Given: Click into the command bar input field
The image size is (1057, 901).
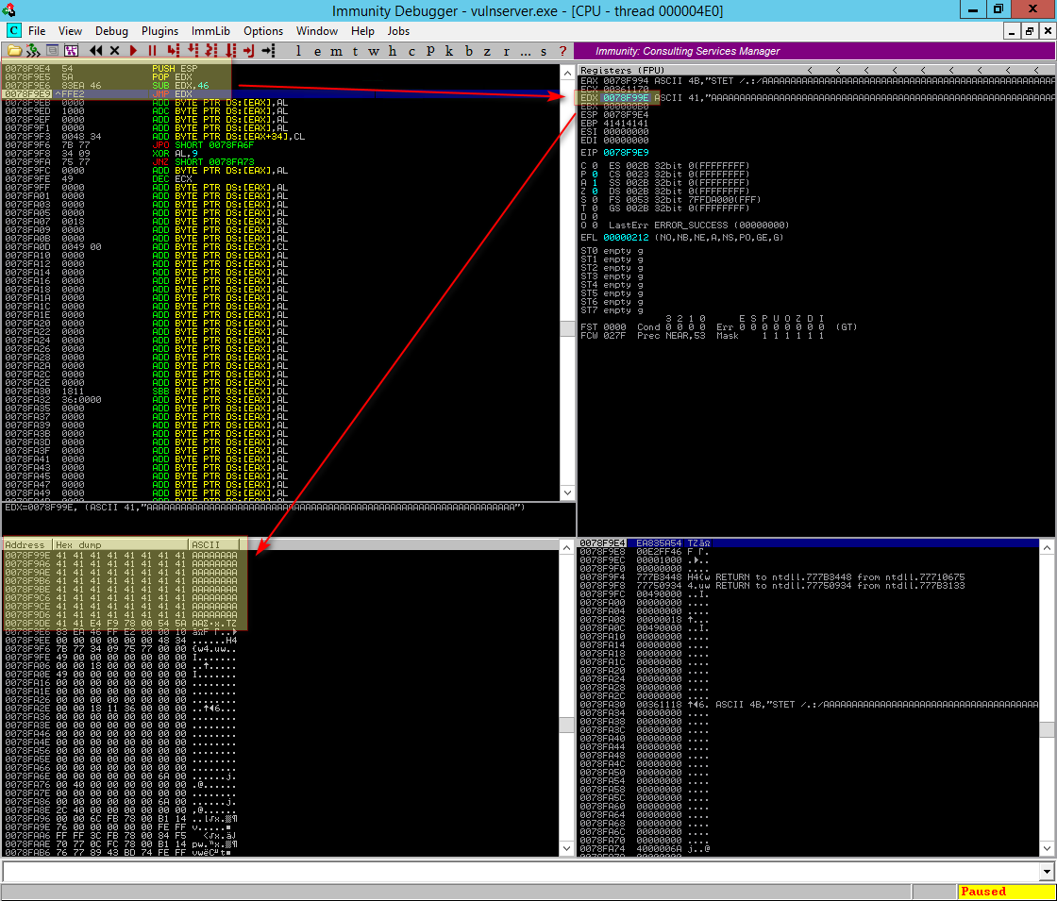Looking at the screenshot, I should pyautogui.click(x=520, y=872).
